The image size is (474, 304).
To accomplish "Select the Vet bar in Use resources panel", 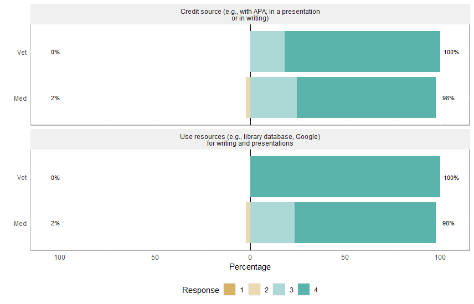I will 345,177.
